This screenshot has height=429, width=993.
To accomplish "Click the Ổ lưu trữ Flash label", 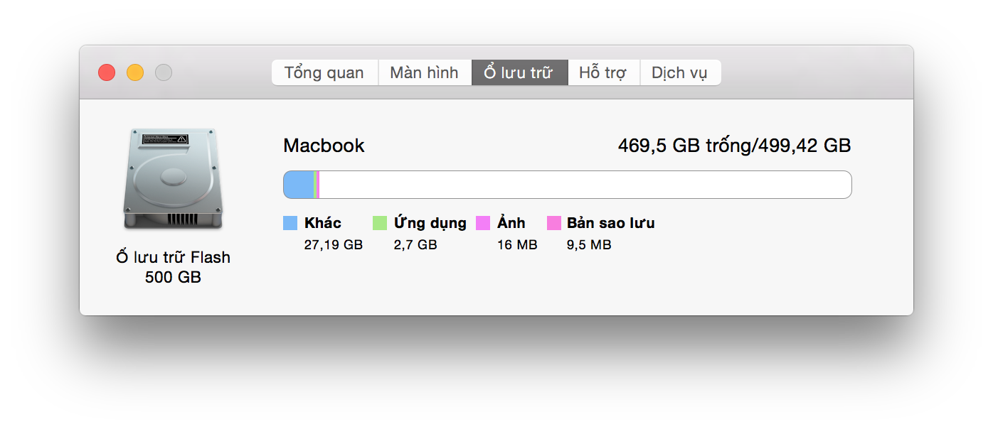I will pos(173,257).
